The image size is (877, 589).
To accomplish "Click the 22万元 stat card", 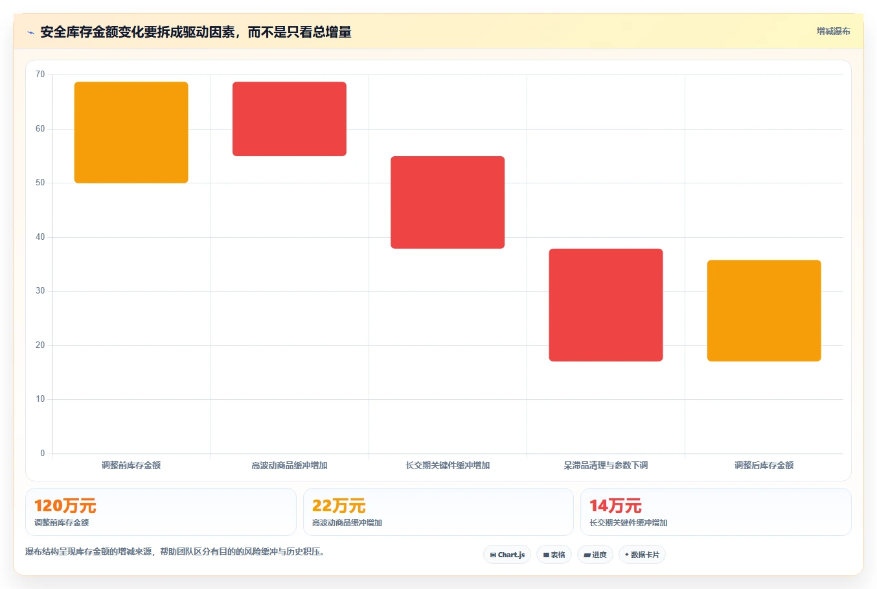I will click(438, 512).
